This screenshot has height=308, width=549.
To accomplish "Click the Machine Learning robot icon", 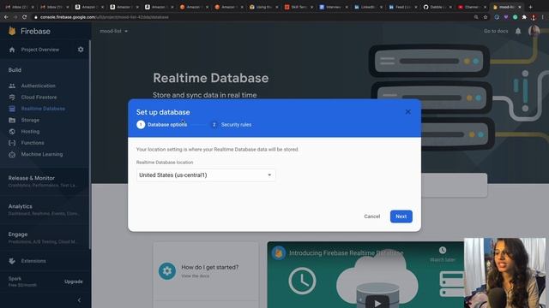I will coord(12,154).
